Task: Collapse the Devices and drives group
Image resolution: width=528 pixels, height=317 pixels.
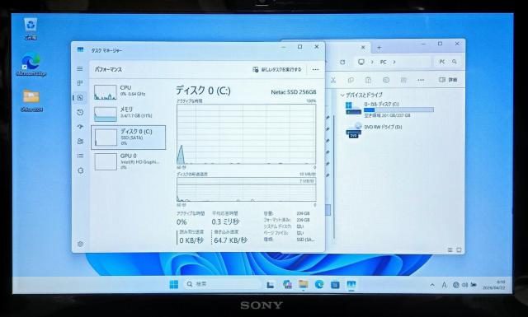Action: pos(342,96)
